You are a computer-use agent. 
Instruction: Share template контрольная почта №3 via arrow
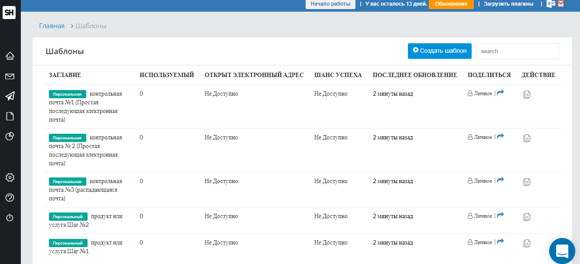tap(500, 180)
